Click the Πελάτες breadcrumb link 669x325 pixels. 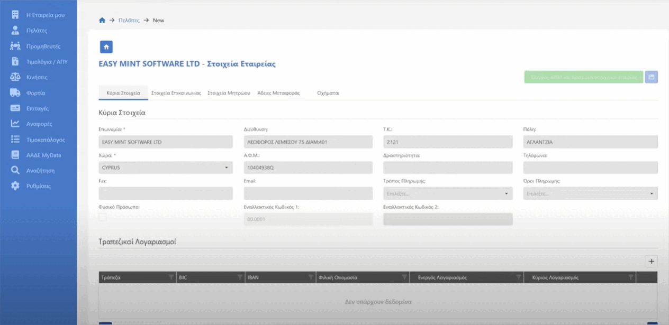[x=129, y=20]
